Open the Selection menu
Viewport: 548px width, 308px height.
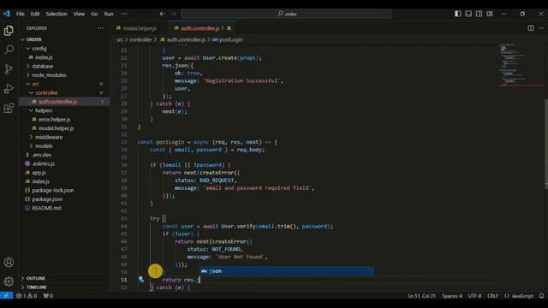click(x=57, y=14)
